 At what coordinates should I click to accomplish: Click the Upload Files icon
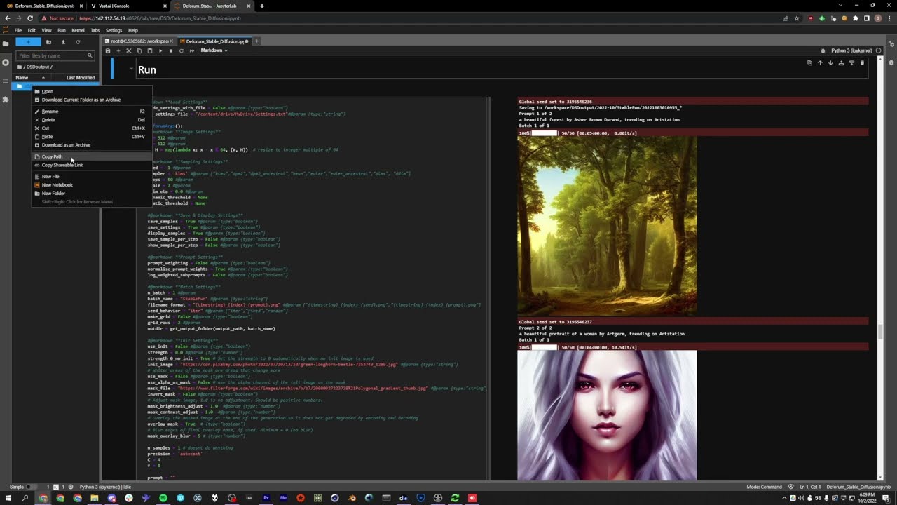(63, 42)
